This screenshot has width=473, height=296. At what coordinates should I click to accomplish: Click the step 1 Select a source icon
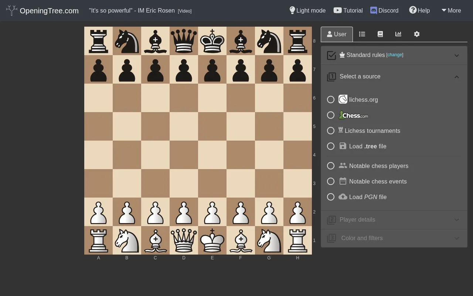331,77
